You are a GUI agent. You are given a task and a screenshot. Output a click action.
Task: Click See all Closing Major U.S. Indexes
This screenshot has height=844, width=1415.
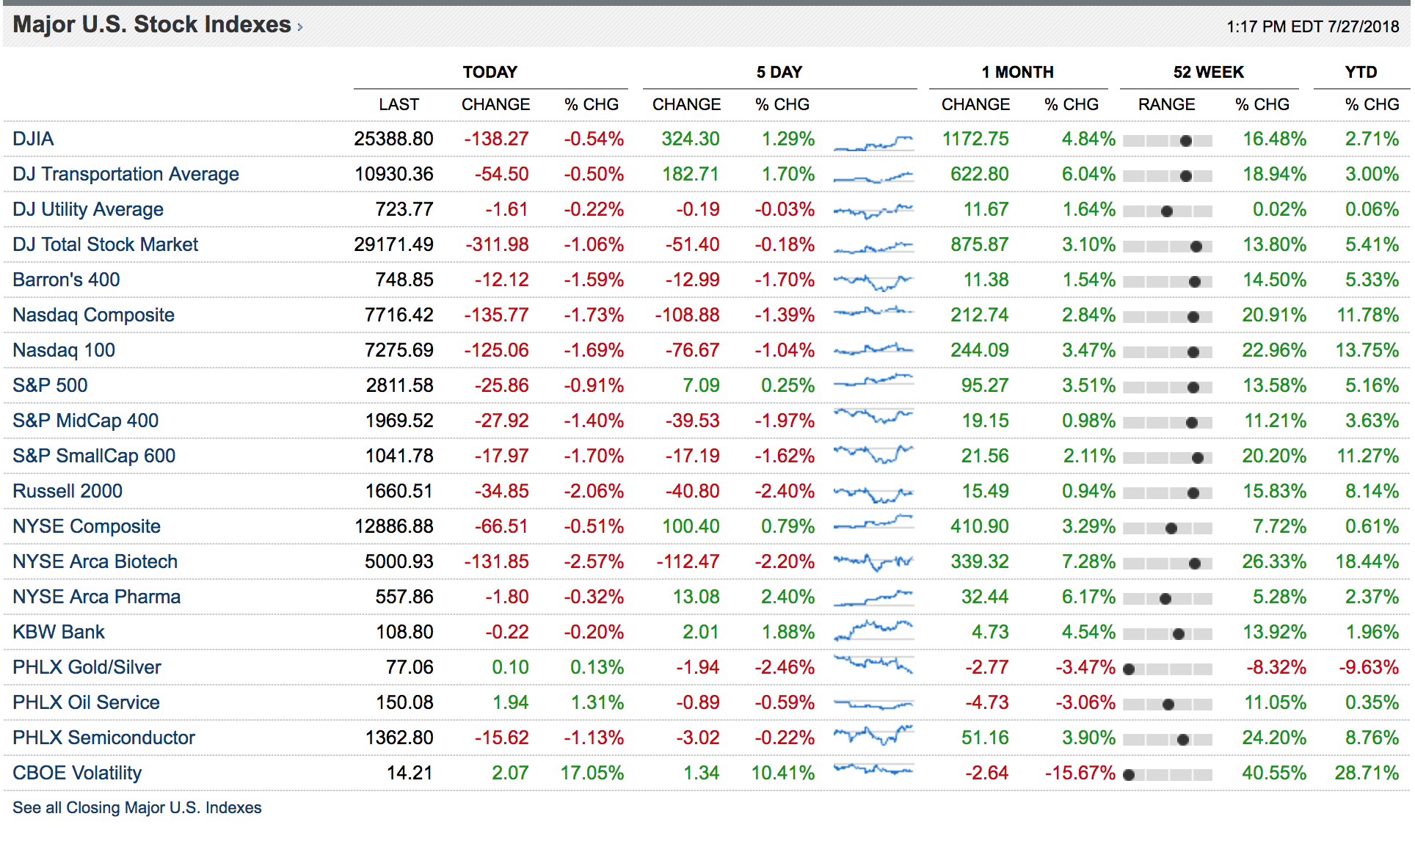coord(137,807)
